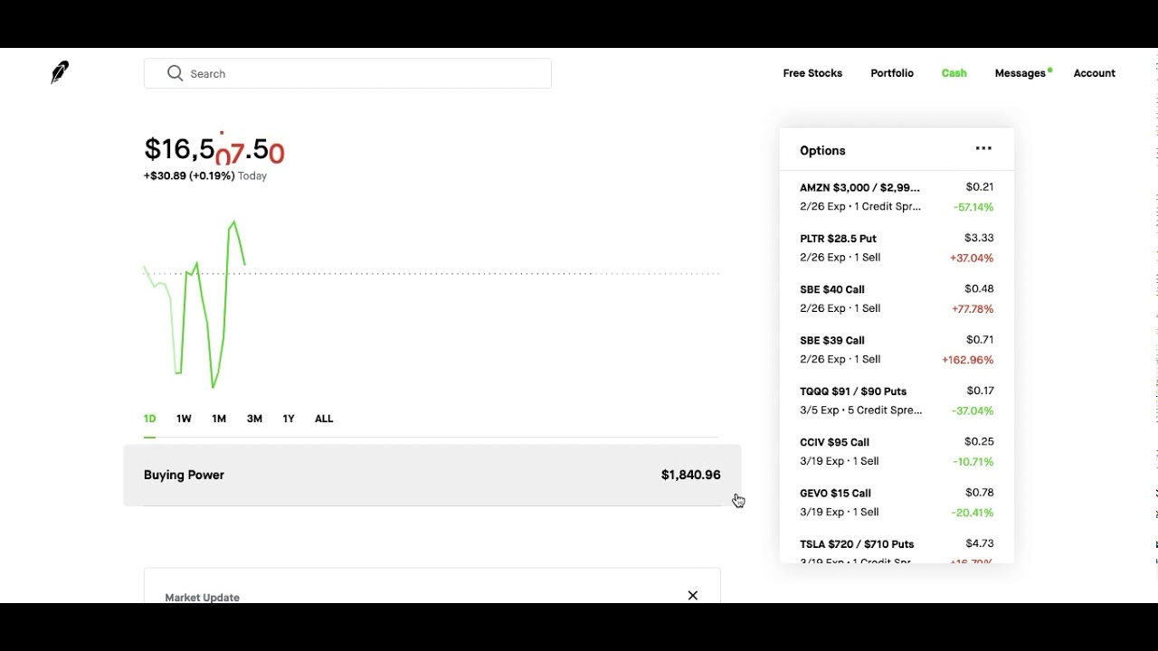Open Messages in top navigation

coord(1020,73)
